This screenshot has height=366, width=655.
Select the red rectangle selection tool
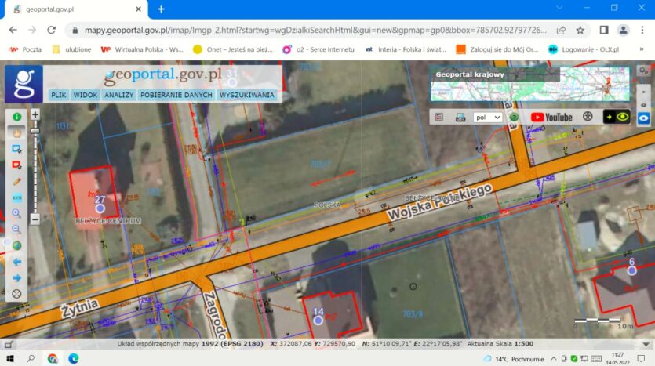[16, 165]
